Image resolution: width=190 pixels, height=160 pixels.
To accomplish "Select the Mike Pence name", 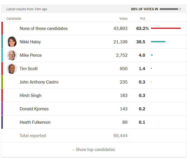I will point(31,55).
